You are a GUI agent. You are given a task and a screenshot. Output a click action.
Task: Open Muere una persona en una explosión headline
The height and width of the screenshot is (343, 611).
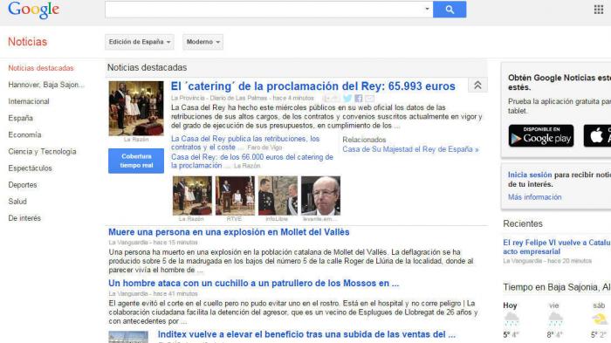tap(229, 232)
